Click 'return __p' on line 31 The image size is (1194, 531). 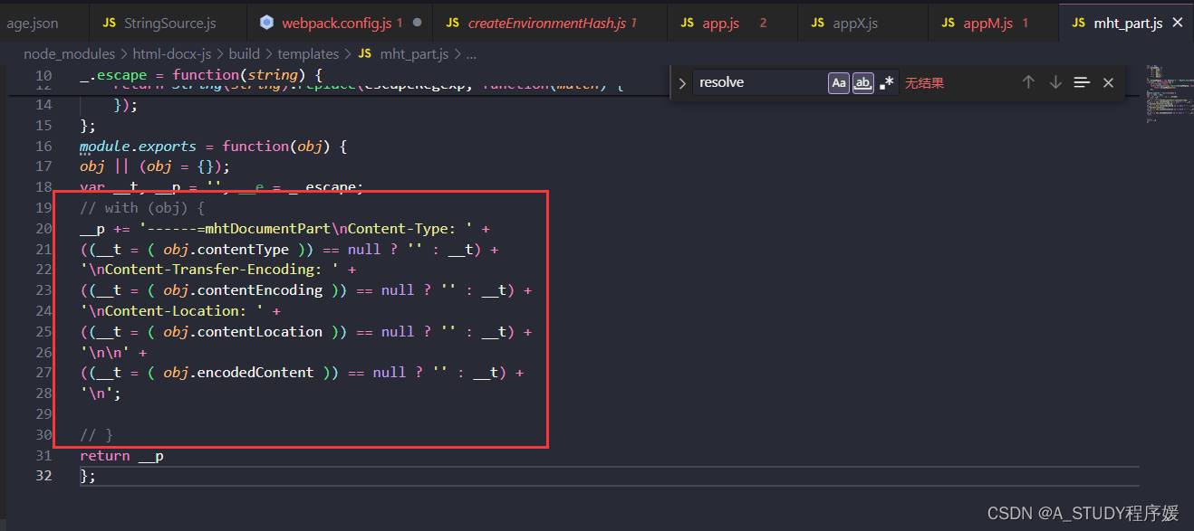(121, 456)
